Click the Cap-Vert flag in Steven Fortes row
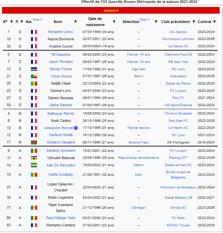The image size is (223, 233). point(34,69)
